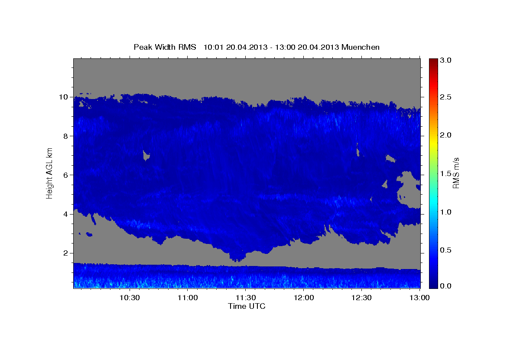
Task: Click the 'RMS m/s' colorbar label
Action: point(456,173)
